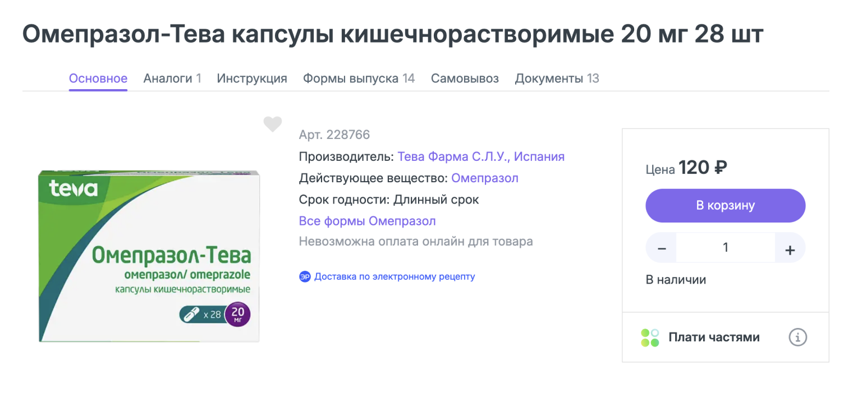Image resolution: width=853 pixels, height=398 pixels.
Task: Click the Омепразол-Тева package photo
Action: (149, 256)
